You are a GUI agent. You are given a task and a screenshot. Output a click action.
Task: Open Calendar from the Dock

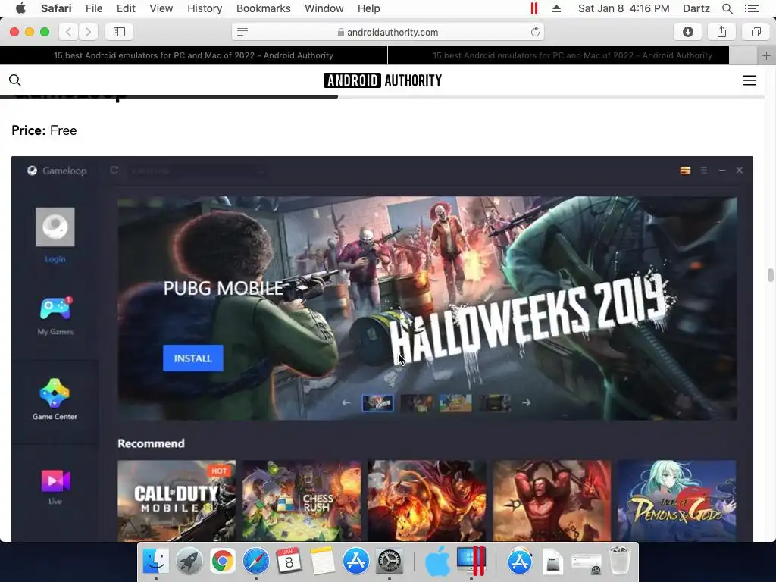pyautogui.click(x=289, y=562)
